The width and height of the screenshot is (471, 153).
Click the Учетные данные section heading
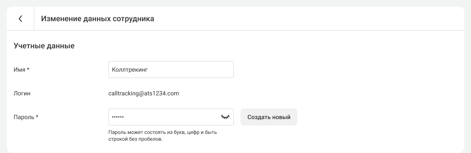(44, 46)
